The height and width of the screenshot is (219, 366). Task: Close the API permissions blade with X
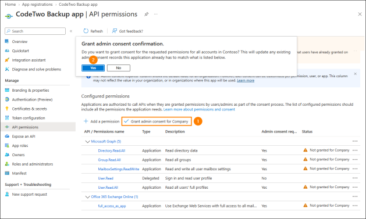360,14
